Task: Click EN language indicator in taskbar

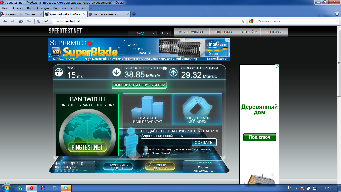Action: 289,188
